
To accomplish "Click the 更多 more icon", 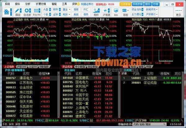I will (x=178, y=12).
